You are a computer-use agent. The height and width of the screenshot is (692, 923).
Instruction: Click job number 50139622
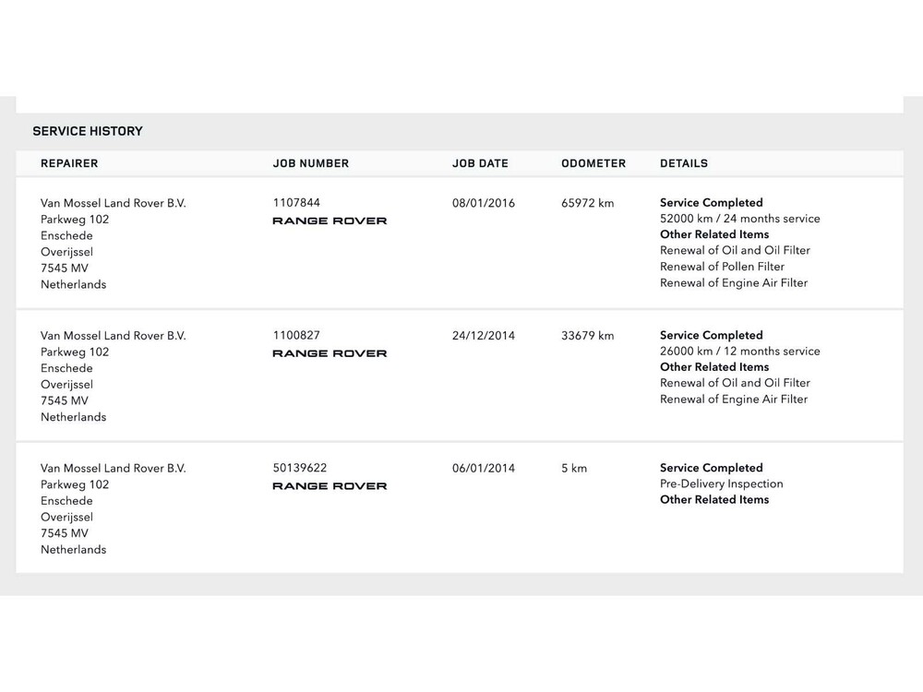pyautogui.click(x=300, y=469)
